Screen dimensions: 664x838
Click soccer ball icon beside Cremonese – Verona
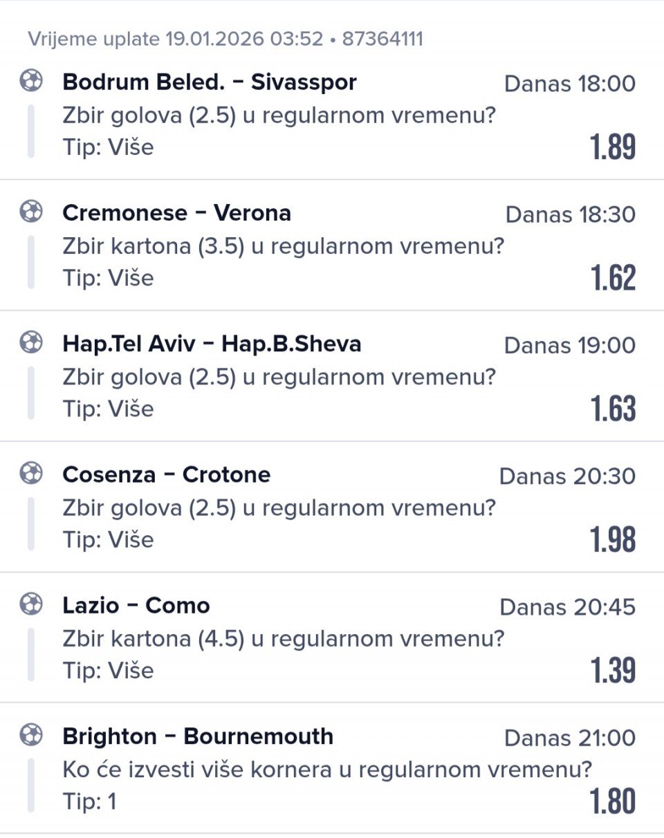pos(31,212)
